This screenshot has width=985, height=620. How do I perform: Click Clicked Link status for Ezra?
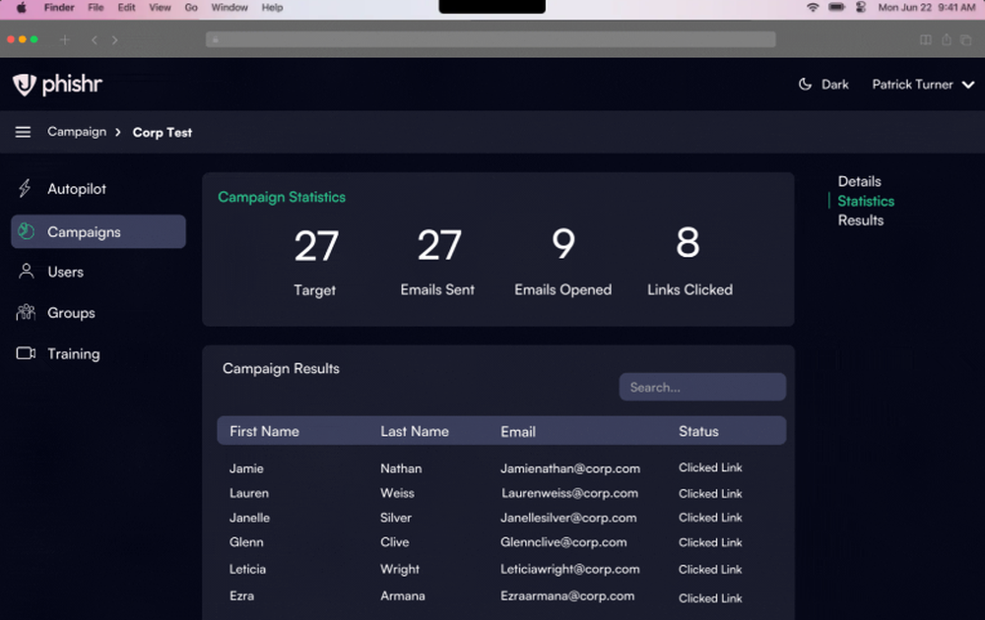coord(710,598)
